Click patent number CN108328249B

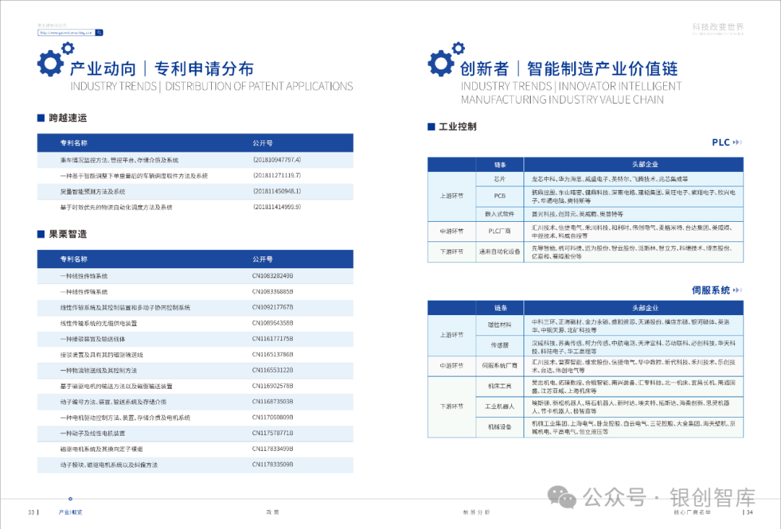click(273, 275)
